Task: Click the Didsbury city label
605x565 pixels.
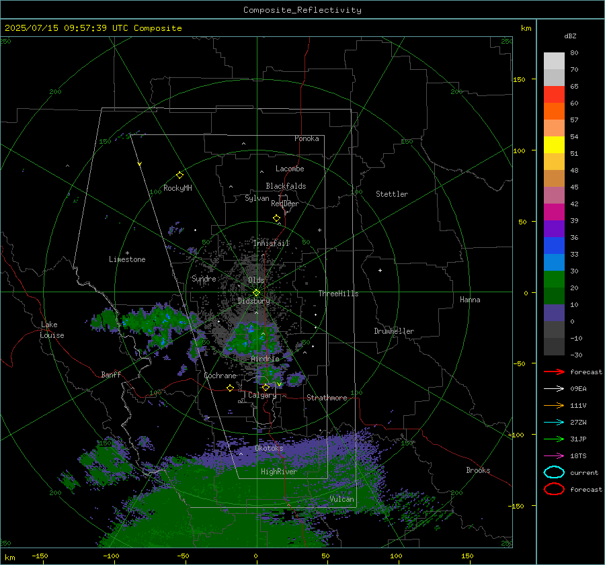Action: coord(253,301)
